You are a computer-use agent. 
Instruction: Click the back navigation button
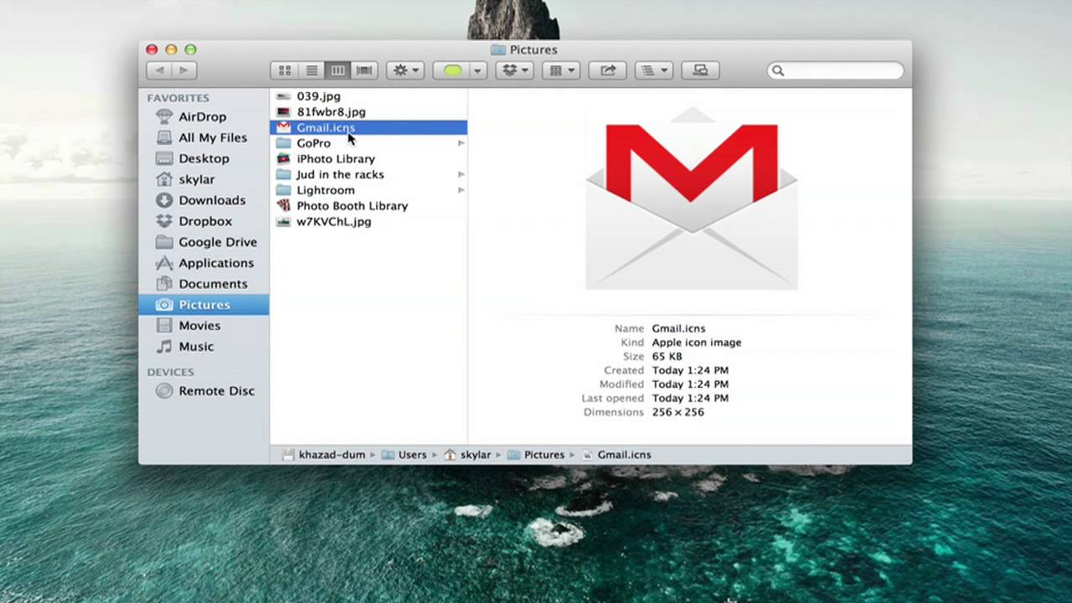[159, 70]
